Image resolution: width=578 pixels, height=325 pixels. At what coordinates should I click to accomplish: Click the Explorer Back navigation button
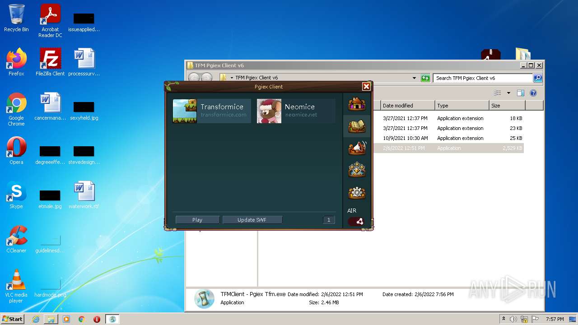pyautogui.click(x=194, y=78)
